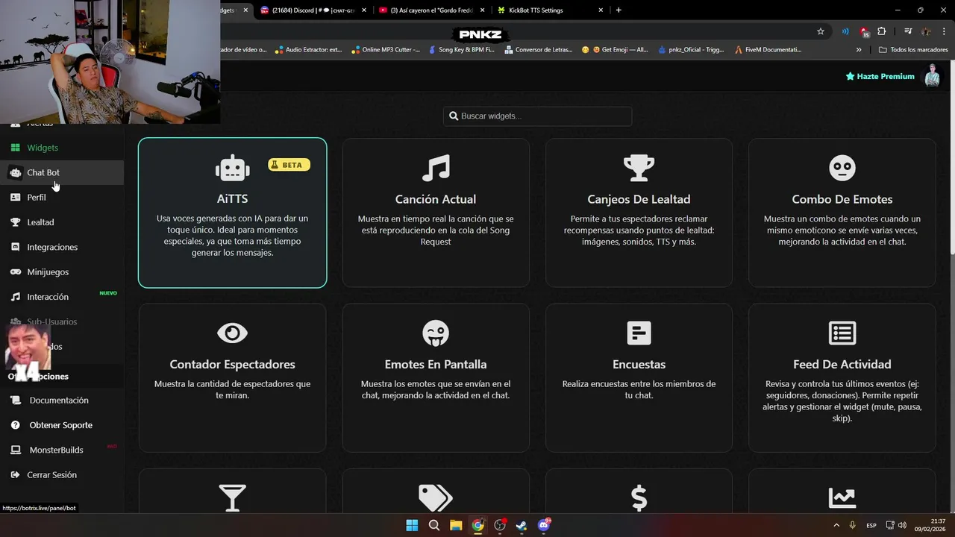Screen dimensions: 955x537
Task: Open the Contador Espectadores widget title
Action: (232, 364)
